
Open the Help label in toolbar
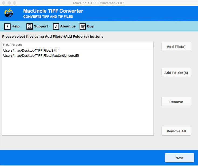16,26
